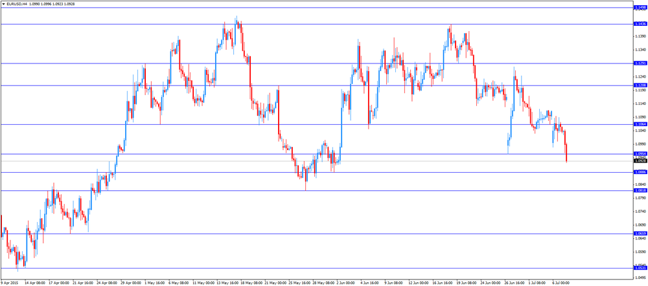Click the 11 May 00:00 time label
The height and width of the screenshot is (286, 648).
point(202,283)
